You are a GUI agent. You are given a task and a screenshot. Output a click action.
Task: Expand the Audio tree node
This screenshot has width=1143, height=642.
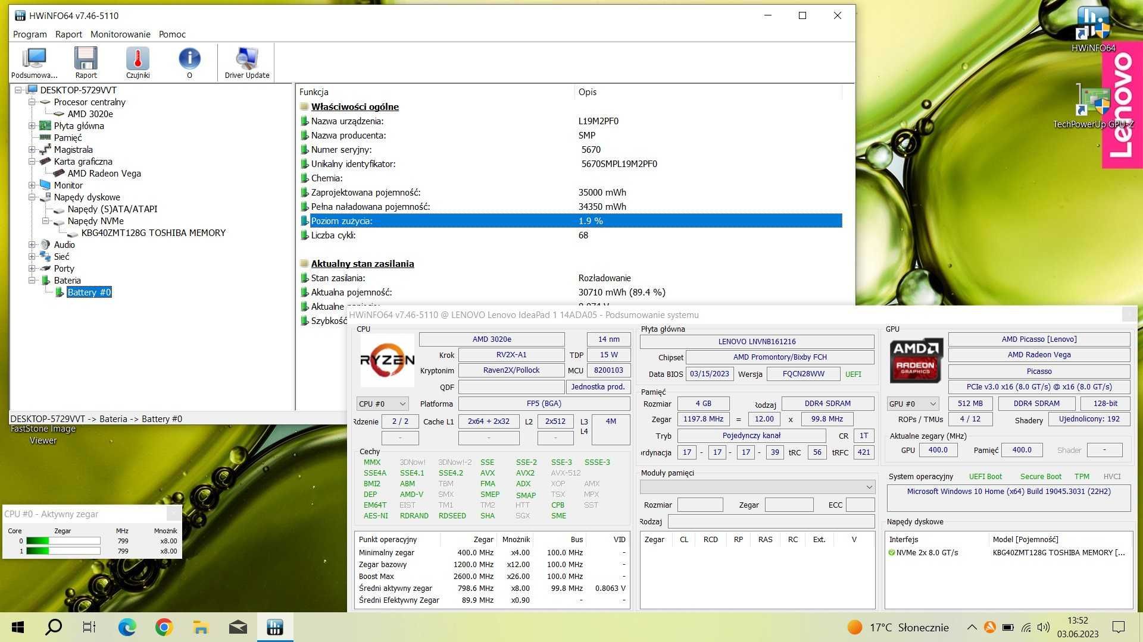pyautogui.click(x=32, y=245)
